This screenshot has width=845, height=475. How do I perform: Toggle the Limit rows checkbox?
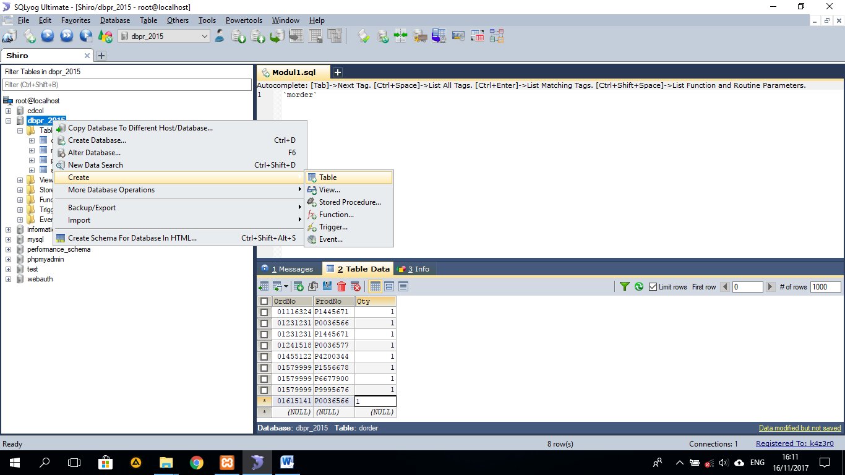tap(653, 287)
